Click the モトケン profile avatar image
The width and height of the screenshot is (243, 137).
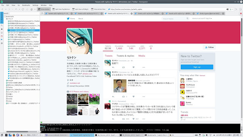click(x=79, y=41)
